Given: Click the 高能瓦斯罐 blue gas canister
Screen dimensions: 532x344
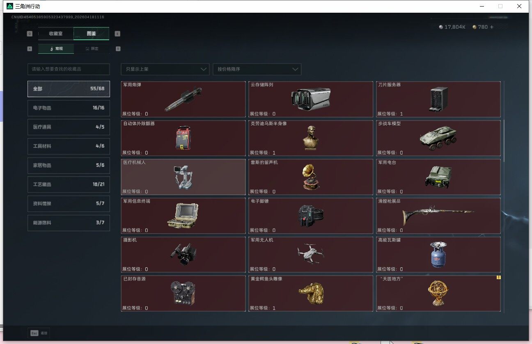Looking at the screenshot, I should (438, 254).
